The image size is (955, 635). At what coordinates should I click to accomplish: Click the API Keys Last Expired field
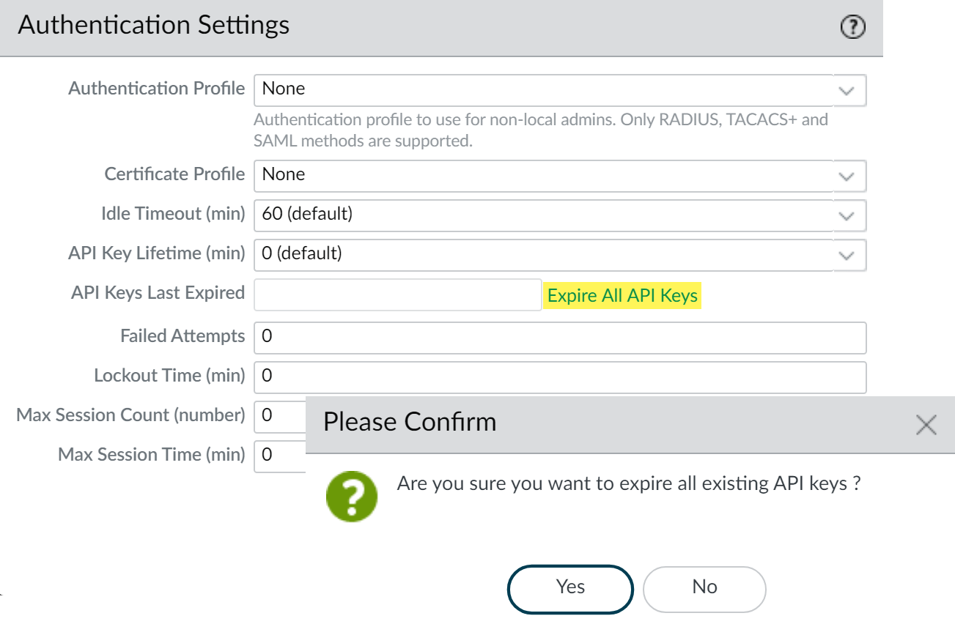(397, 294)
